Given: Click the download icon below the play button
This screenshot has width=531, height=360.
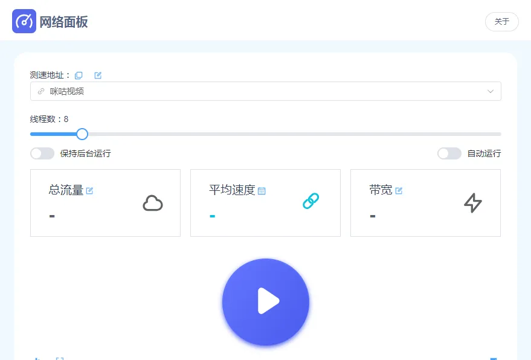Looking at the screenshot, I should [37, 358].
